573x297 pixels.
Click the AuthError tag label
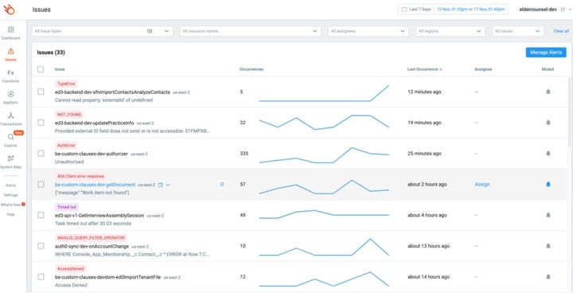(66, 146)
